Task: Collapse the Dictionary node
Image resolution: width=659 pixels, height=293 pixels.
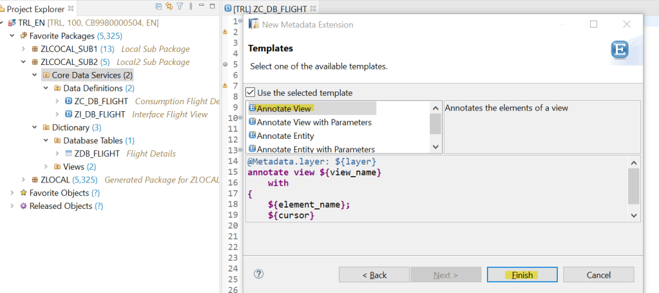Action: click(35, 127)
